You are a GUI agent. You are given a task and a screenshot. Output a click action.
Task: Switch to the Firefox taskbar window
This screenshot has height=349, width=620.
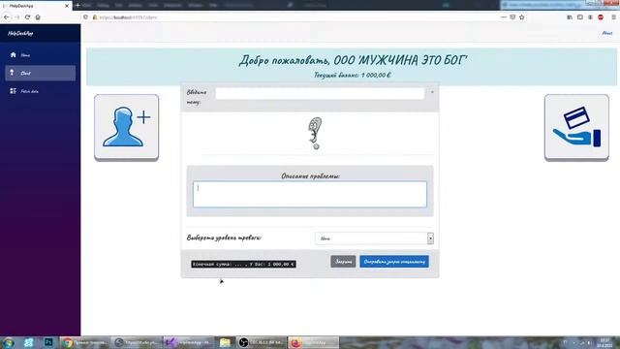(x=313, y=342)
